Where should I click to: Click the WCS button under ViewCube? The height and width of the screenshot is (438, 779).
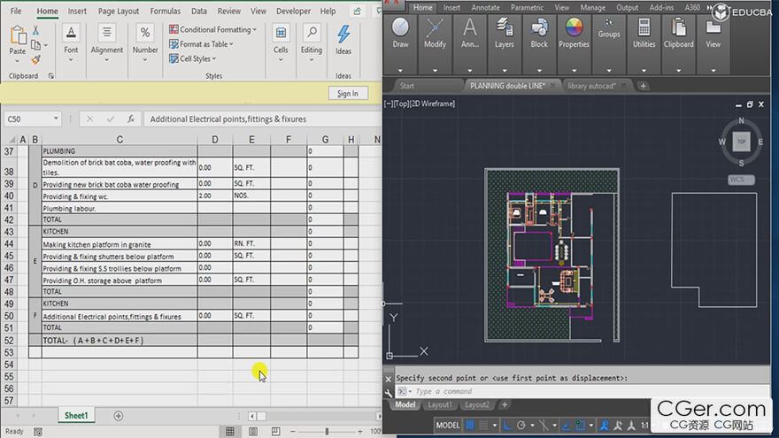pyautogui.click(x=741, y=180)
